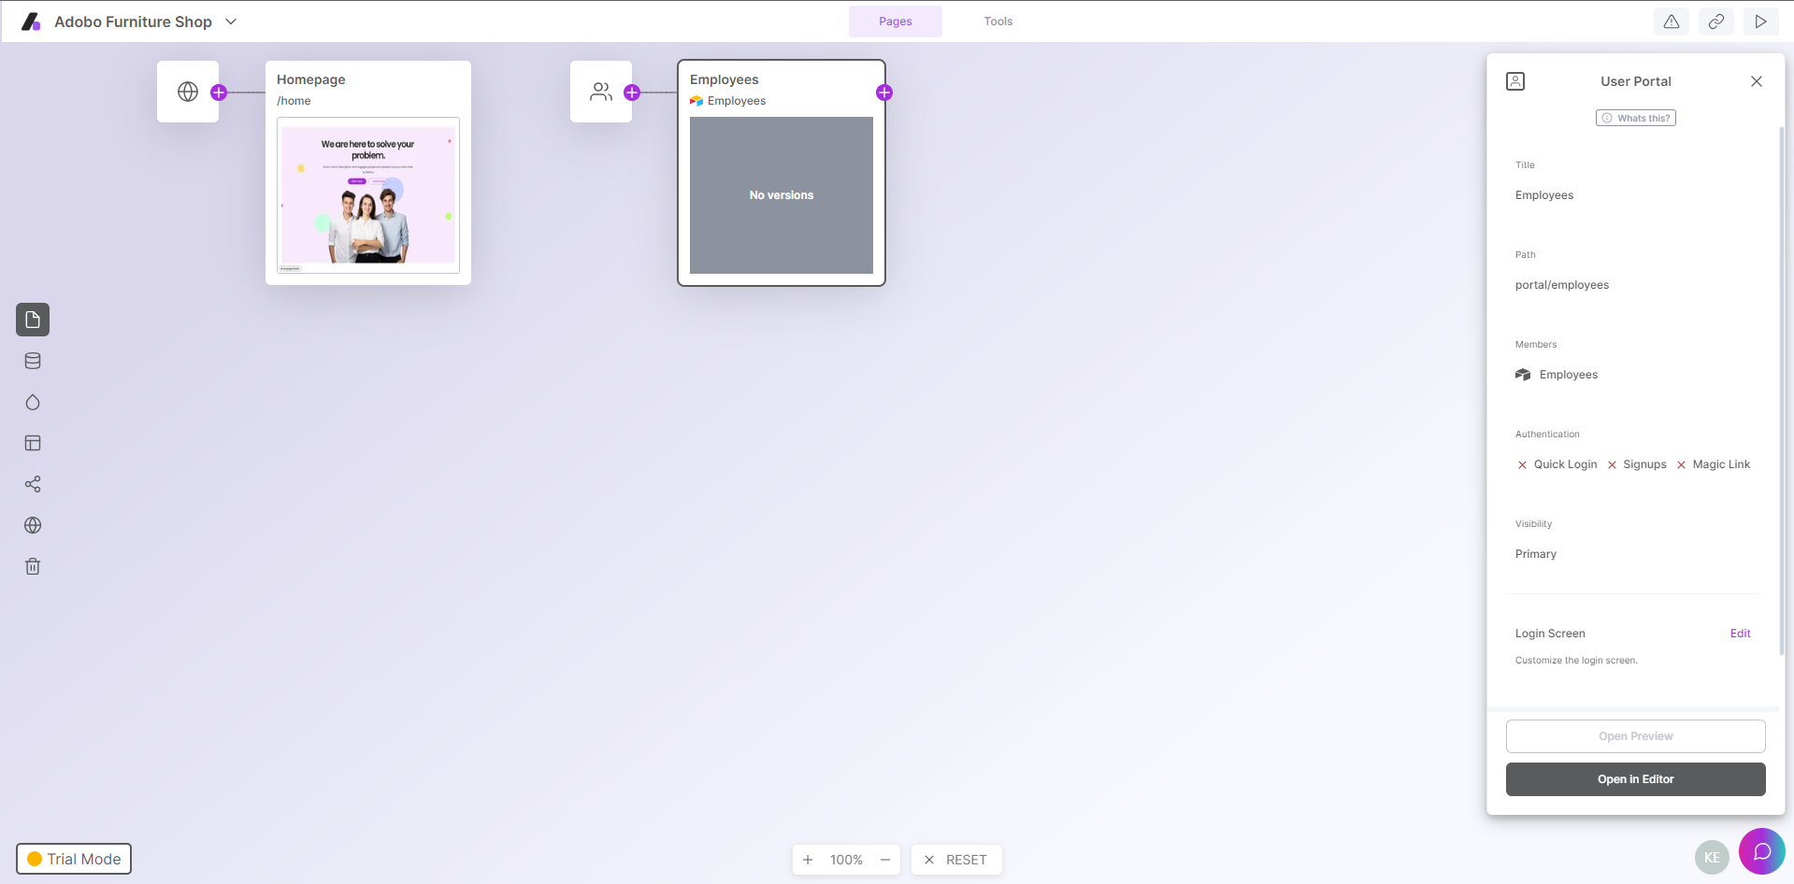This screenshot has width=1794, height=884.
Task: Open the chat support bubble
Action: click(1762, 851)
